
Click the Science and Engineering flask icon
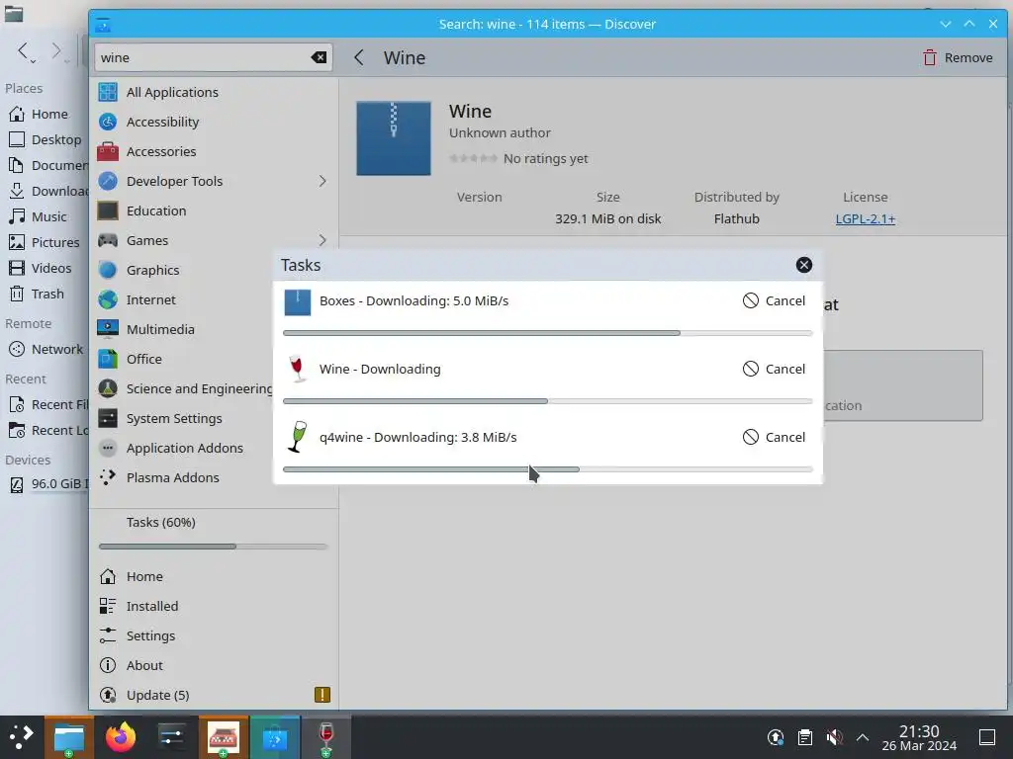tap(108, 388)
